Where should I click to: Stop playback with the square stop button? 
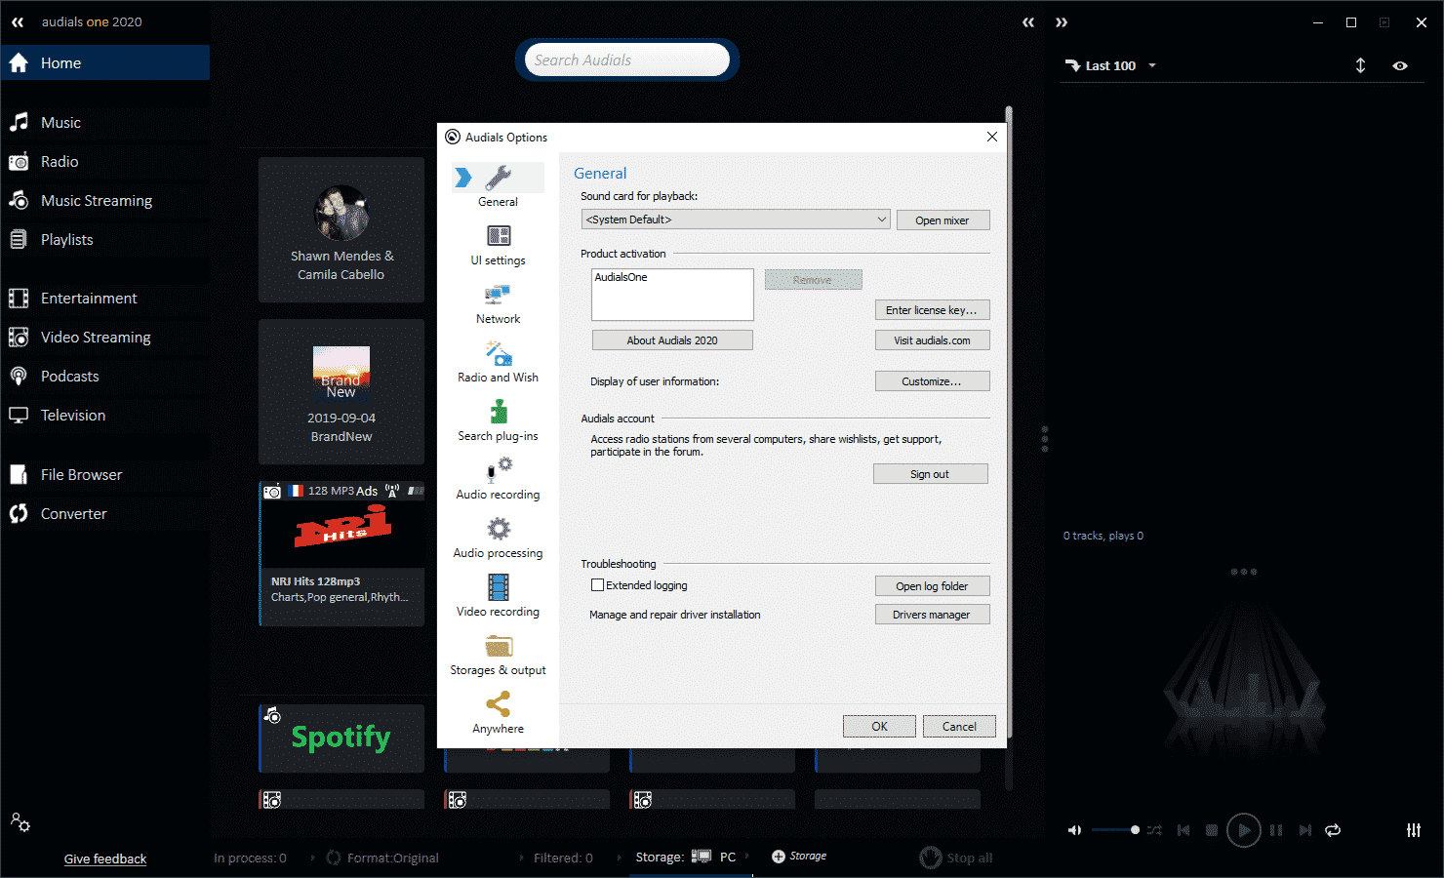pos(1212,830)
